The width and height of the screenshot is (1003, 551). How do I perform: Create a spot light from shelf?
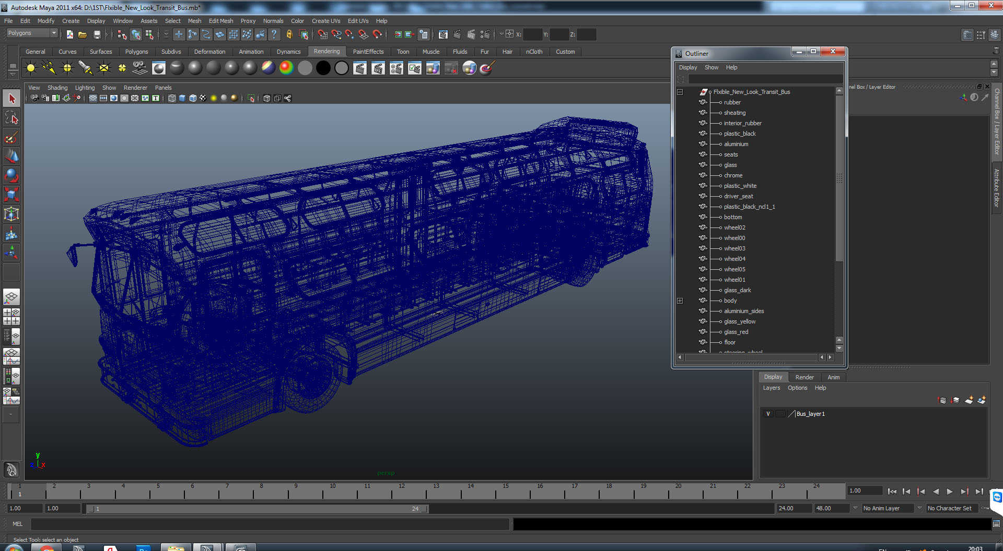[85, 68]
